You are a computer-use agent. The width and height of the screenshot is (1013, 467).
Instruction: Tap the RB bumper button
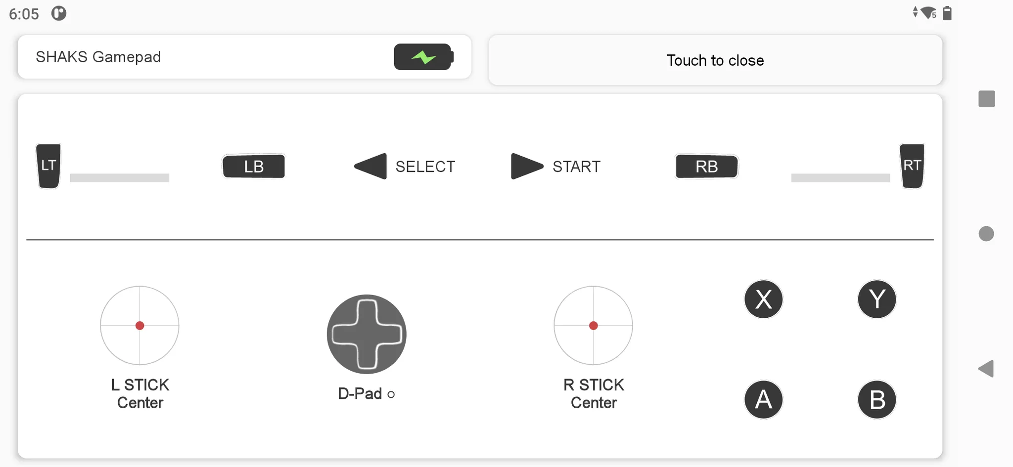pyautogui.click(x=706, y=167)
